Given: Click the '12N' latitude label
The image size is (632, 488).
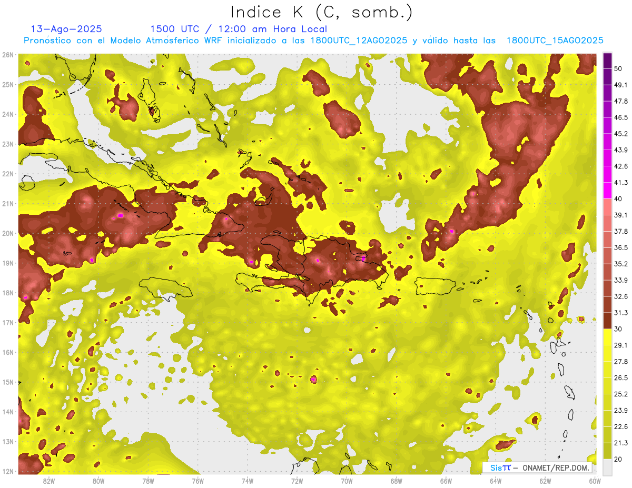Looking at the screenshot, I should point(8,471).
